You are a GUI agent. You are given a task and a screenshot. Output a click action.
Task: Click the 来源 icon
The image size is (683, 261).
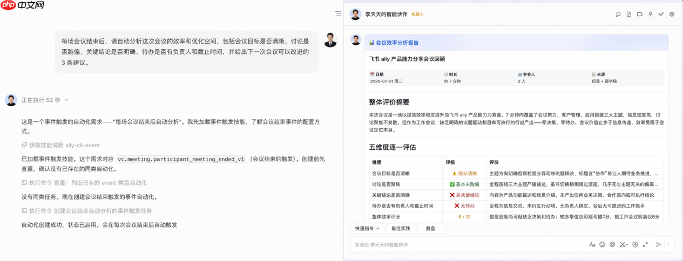594,74
